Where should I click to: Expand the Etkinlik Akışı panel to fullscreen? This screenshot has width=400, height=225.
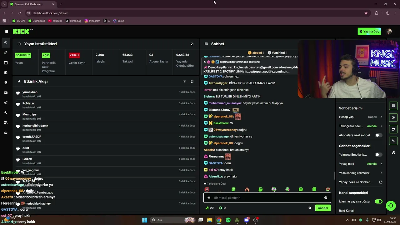(192, 82)
